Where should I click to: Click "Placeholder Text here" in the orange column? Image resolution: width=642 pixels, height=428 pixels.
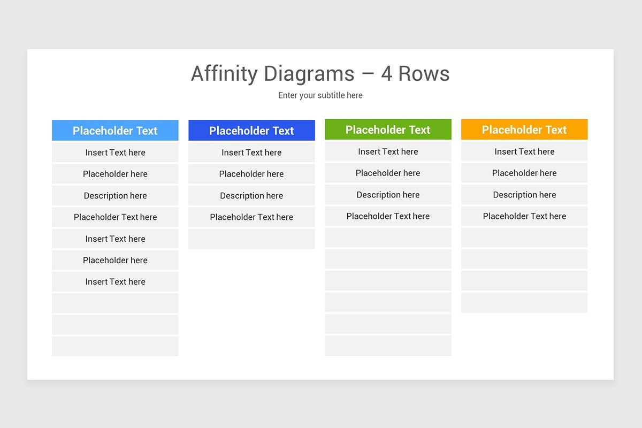(x=524, y=216)
